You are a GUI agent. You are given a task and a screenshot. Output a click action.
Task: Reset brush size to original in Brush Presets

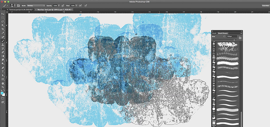(x=224, y=36)
